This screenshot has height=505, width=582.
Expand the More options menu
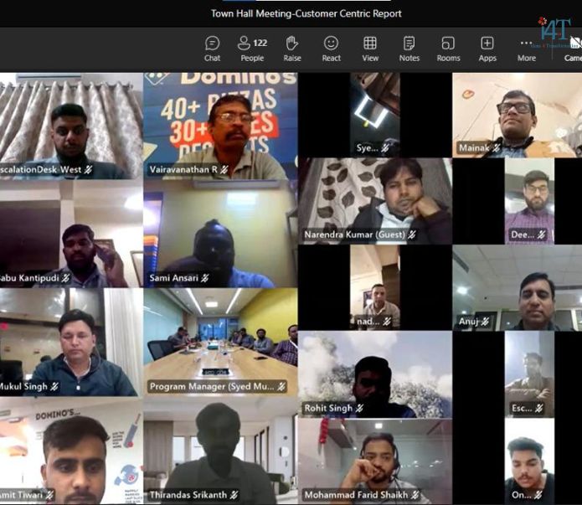[526, 49]
